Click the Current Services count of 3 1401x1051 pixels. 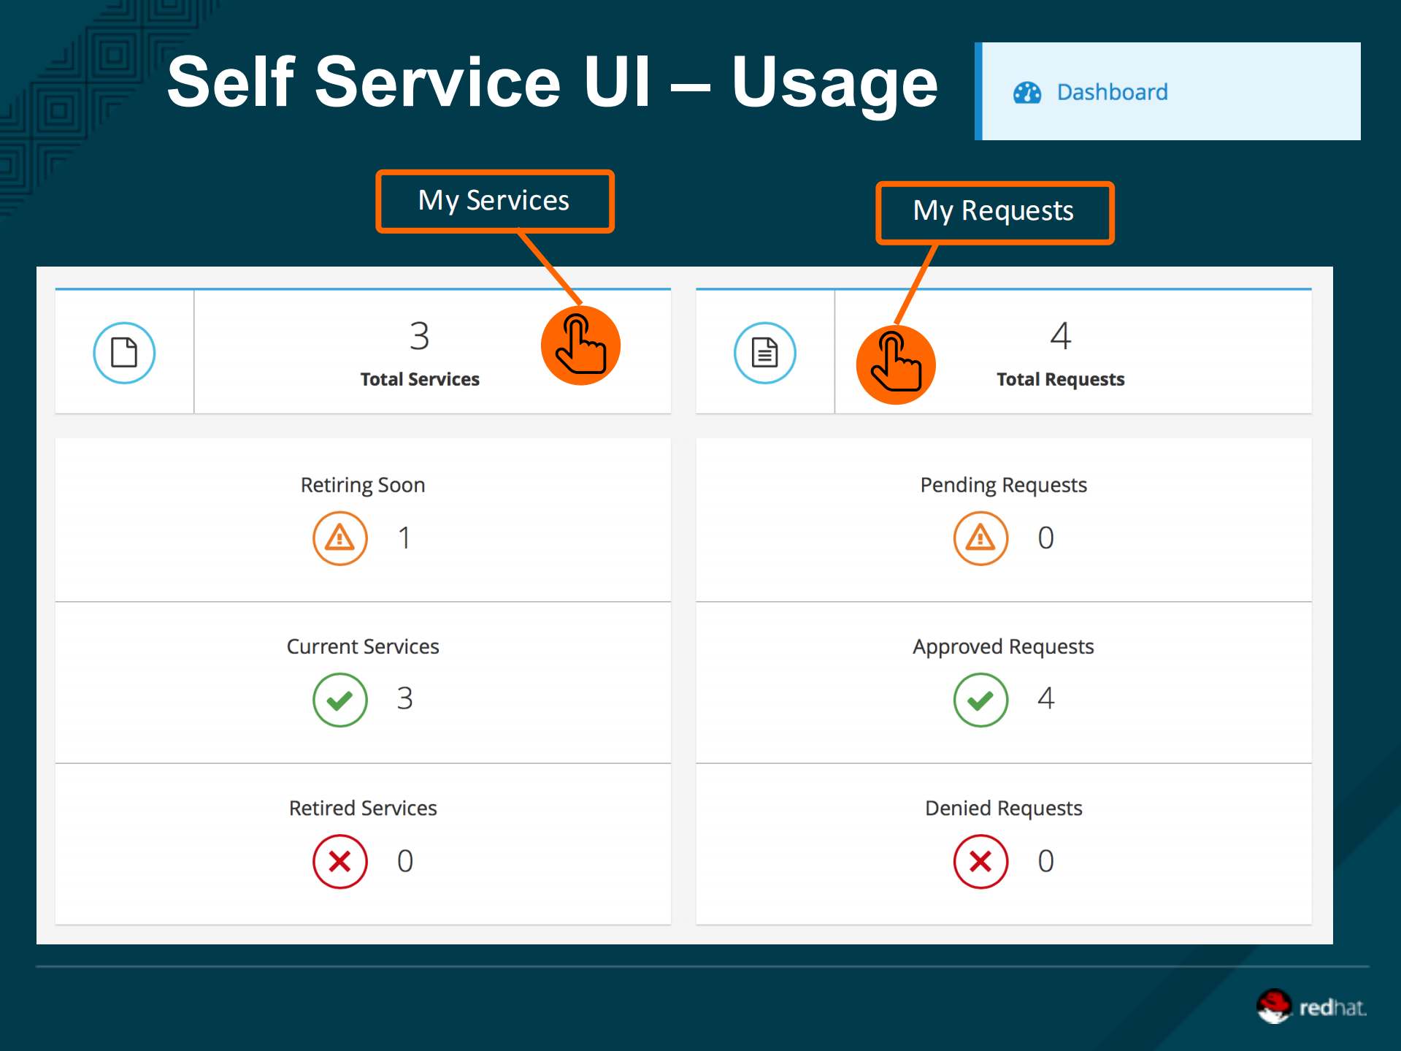pyautogui.click(x=404, y=699)
